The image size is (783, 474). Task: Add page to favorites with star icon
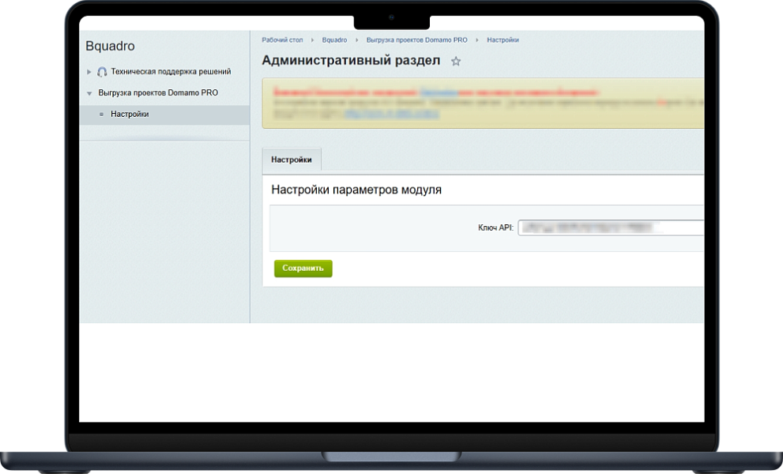coord(456,62)
